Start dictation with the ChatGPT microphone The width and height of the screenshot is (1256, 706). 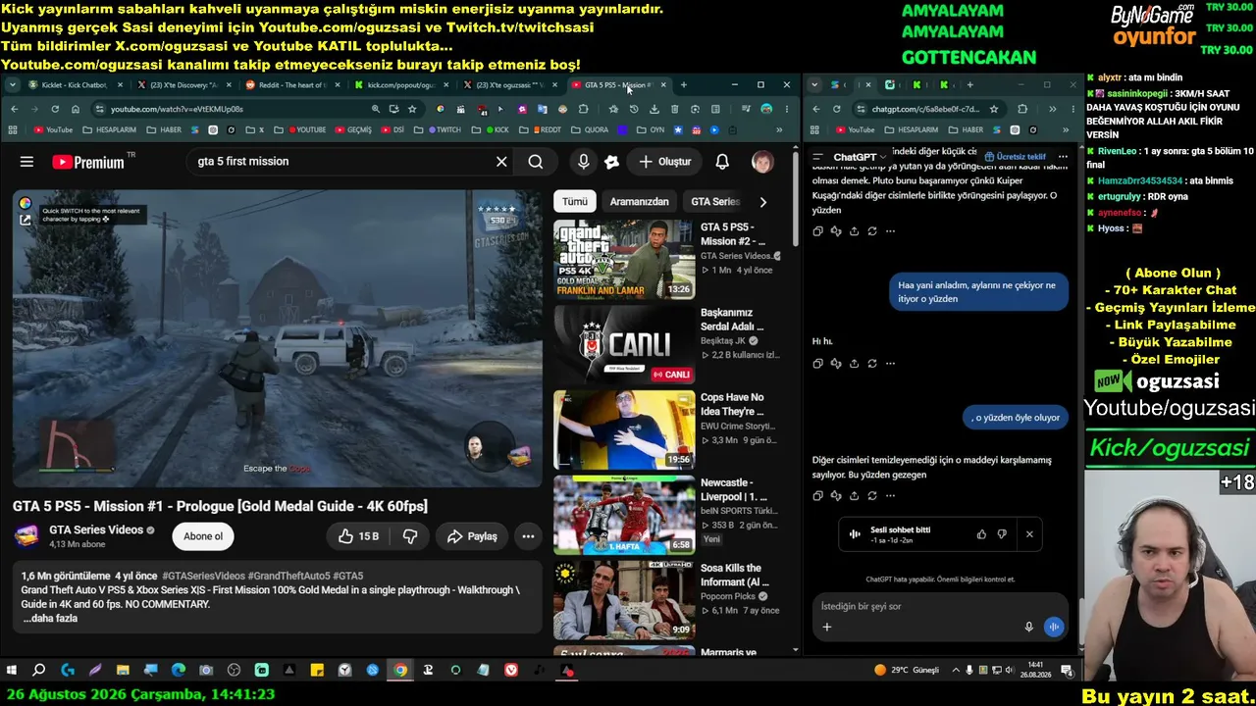tap(1028, 628)
